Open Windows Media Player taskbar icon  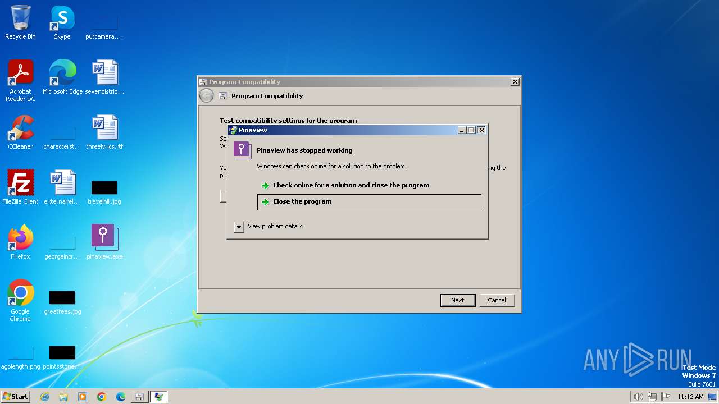click(x=83, y=397)
